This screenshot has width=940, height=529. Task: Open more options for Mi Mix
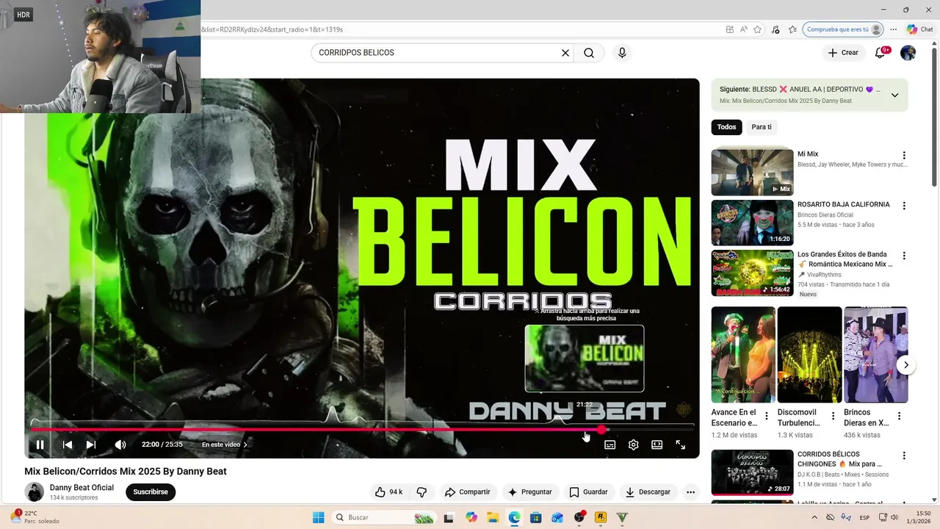(904, 155)
